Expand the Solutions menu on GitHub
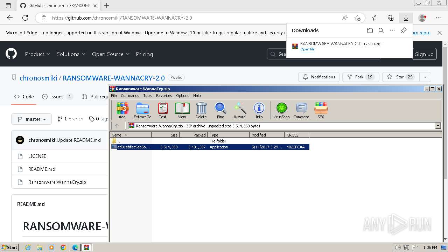This screenshot has height=252, width=448. click(x=71, y=54)
